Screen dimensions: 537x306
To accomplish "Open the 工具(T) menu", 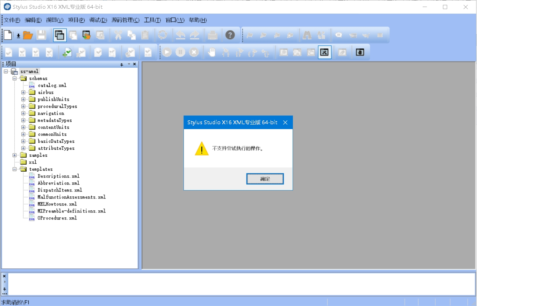I will pyautogui.click(x=152, y=20).
